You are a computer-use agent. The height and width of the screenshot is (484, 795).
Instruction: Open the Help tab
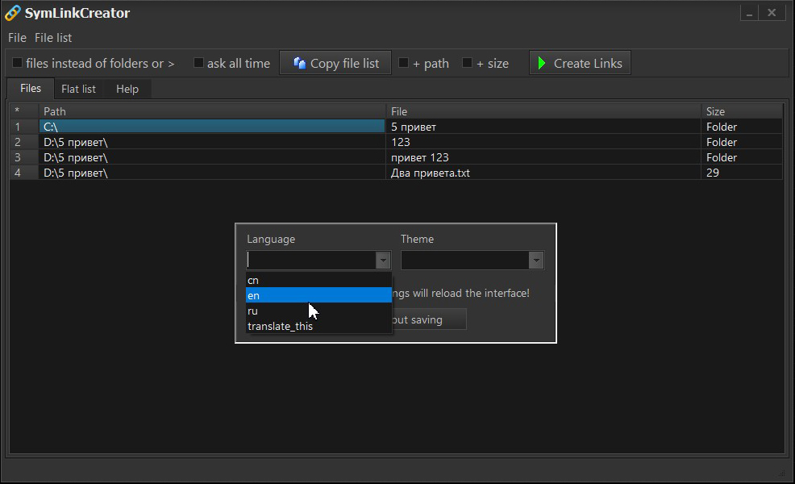tap(127, 89)
